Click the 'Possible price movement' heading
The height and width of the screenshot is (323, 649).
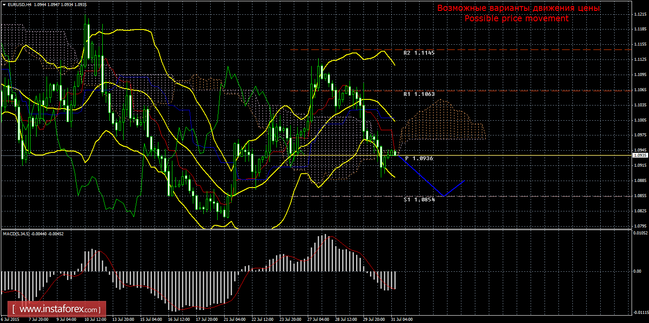click(x=516, y=18)
